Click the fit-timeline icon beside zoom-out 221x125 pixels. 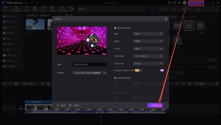(190, 84)
